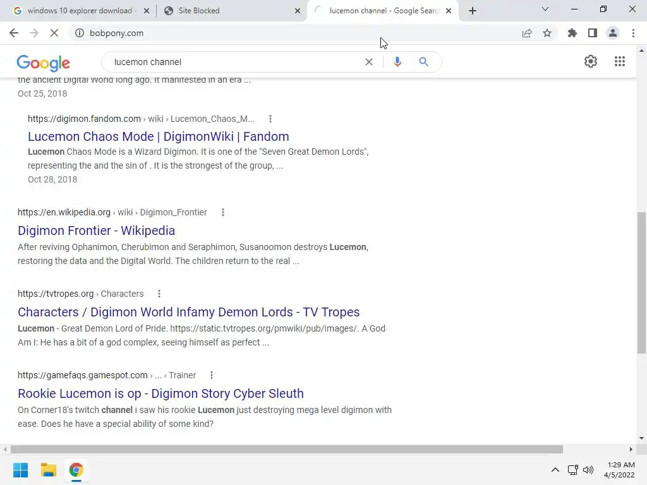Viewport: 647px width, 485px height.
Task: Open Digimon Frontier - Wikipedia link
Action: (96, 231)
